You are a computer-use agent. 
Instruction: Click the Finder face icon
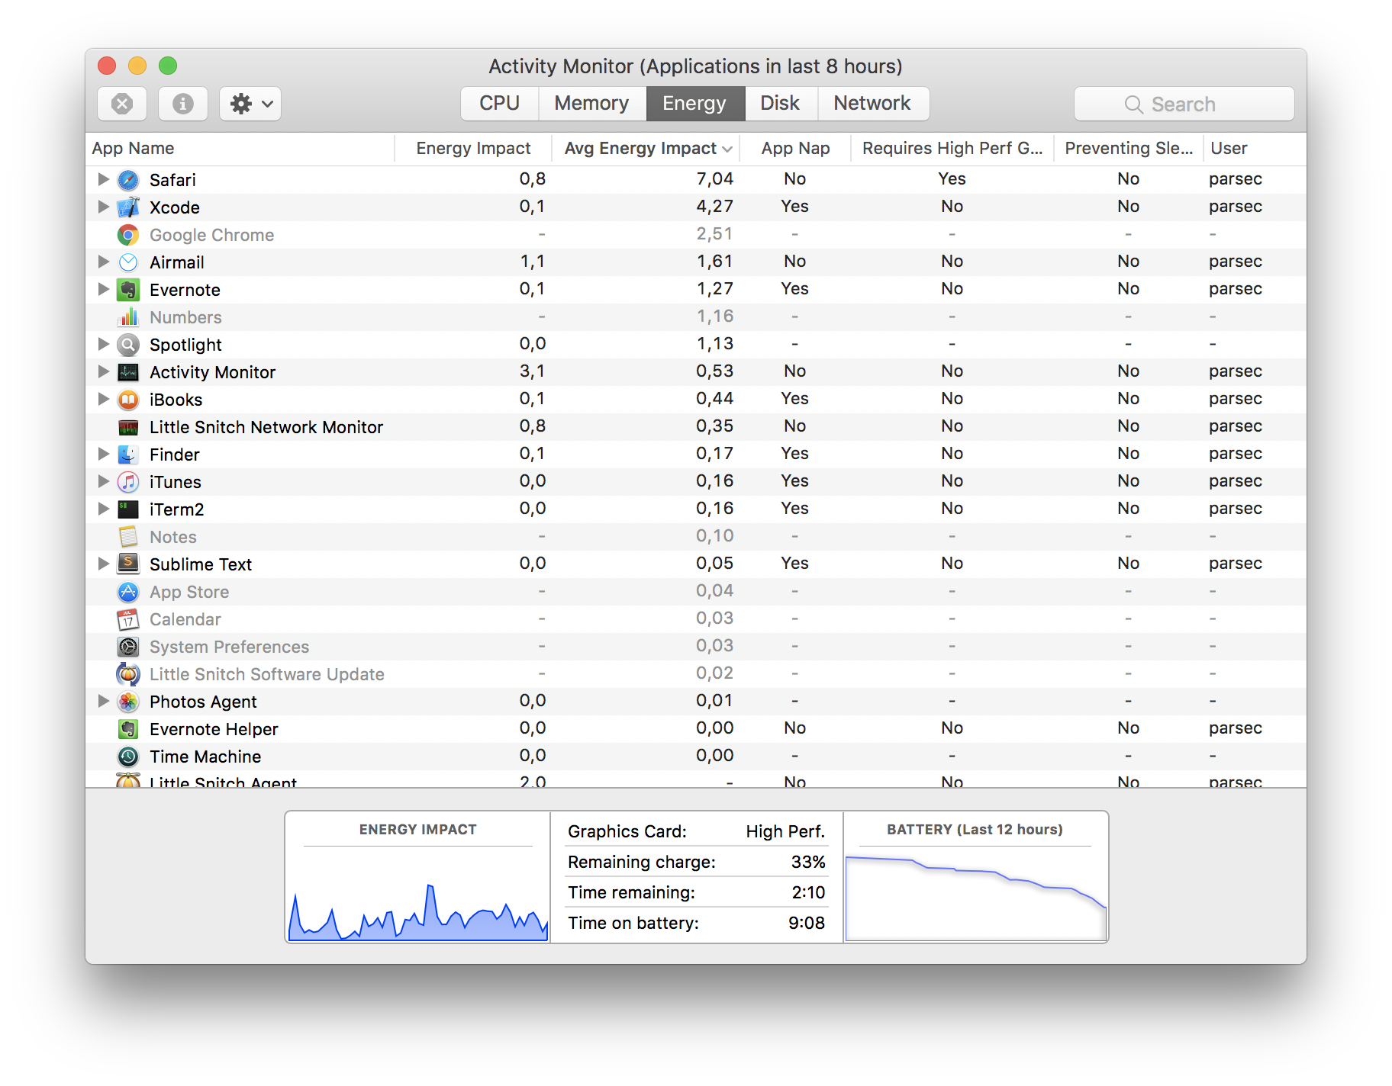[x=128, y=455]
